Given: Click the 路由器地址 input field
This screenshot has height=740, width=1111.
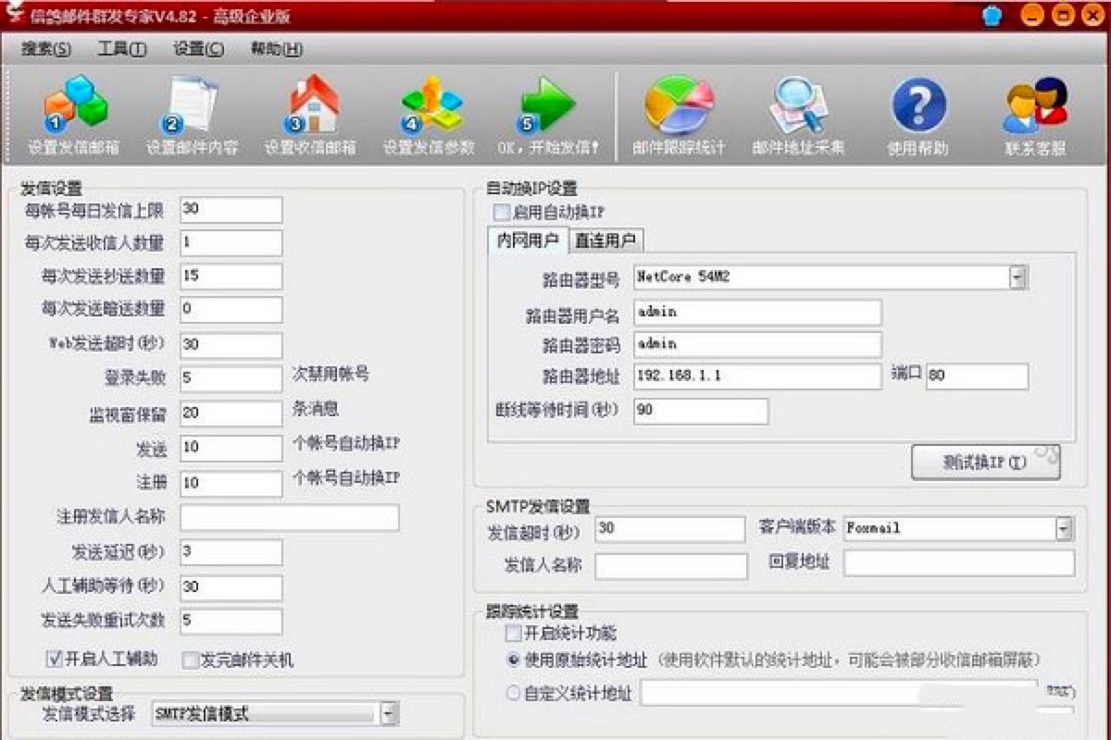Looking at the screenshot, I should pos(757,376).
